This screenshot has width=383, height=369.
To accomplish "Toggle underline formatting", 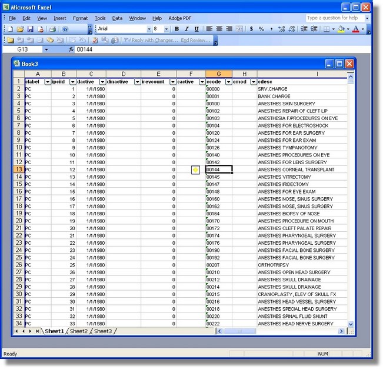I will point(197,29).
